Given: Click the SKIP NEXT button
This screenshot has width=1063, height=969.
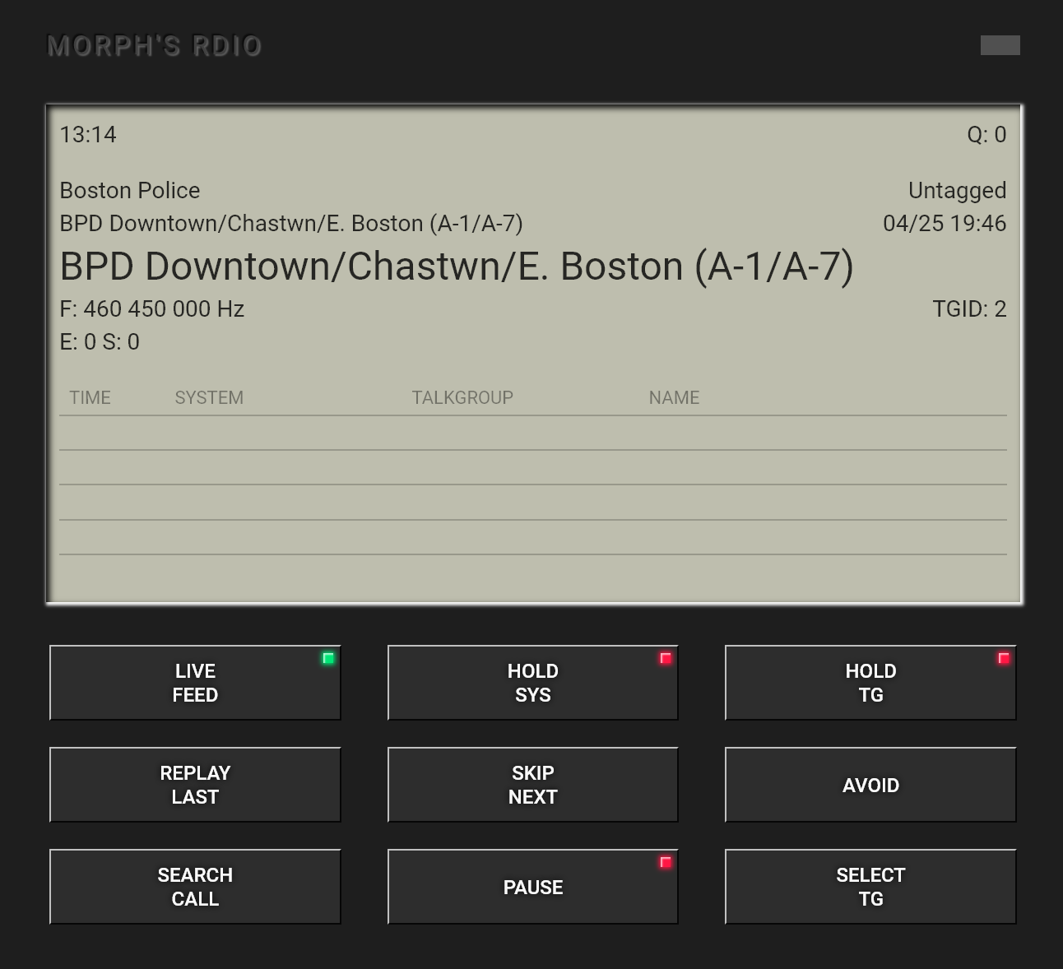Looking at the screenshot, I should click(533, 785).
